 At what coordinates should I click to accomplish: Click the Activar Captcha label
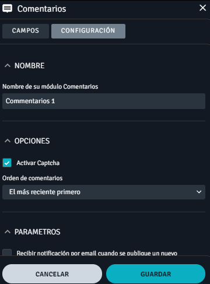click(x=38, y=163)
